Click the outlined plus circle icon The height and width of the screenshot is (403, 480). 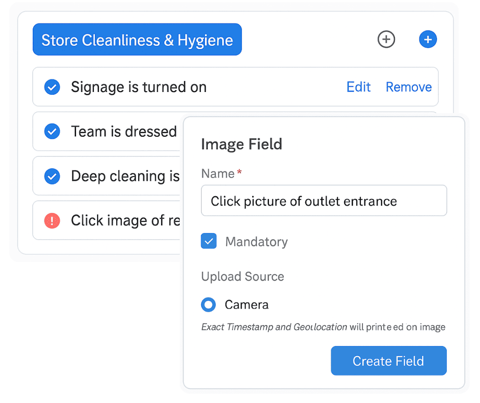pos(386,40)
